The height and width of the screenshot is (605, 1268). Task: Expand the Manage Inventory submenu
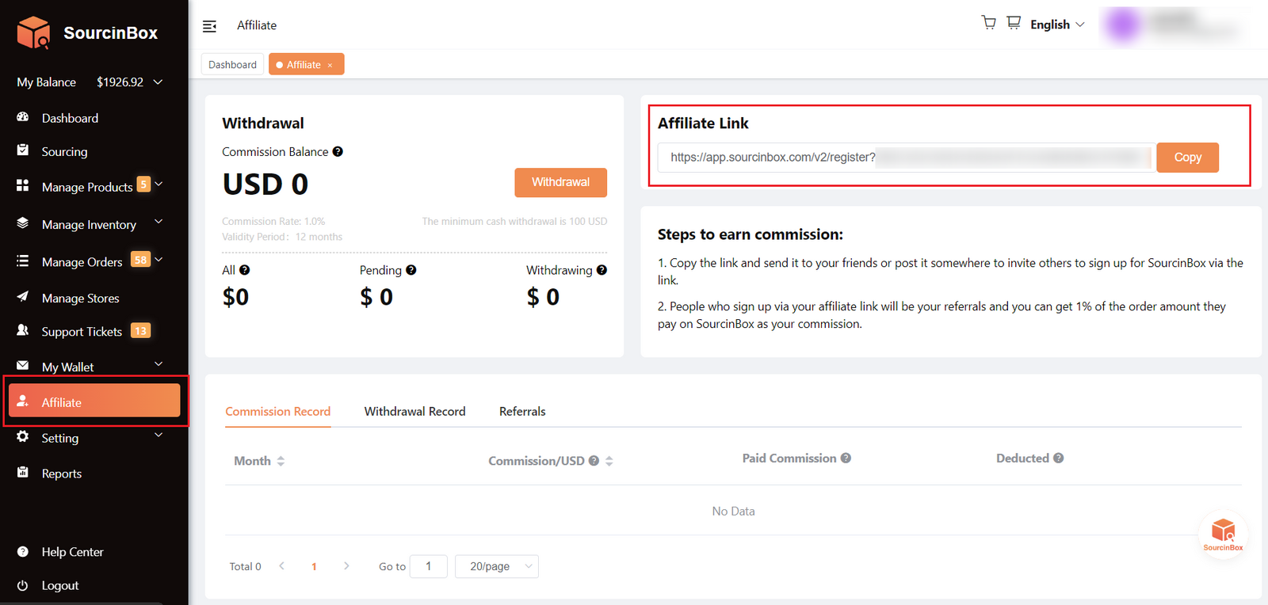pos(158,222)
